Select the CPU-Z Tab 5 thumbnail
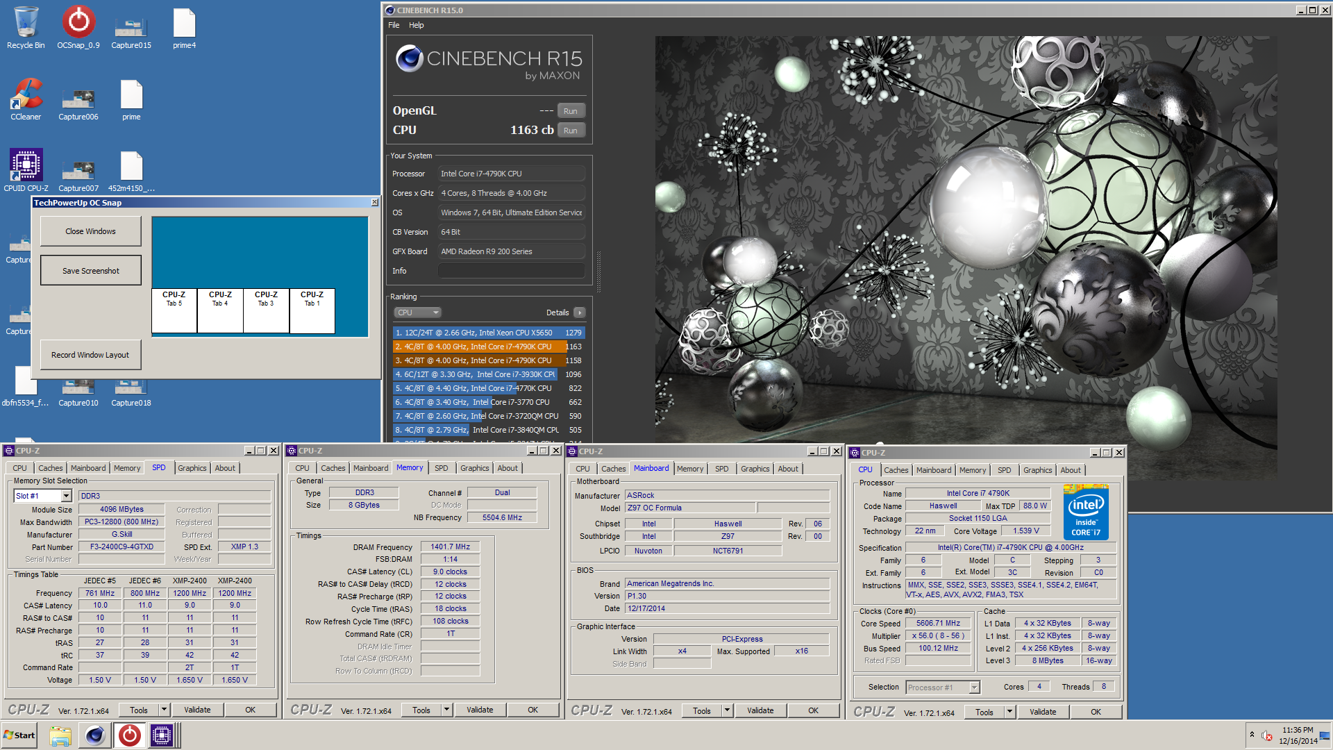 174,311
